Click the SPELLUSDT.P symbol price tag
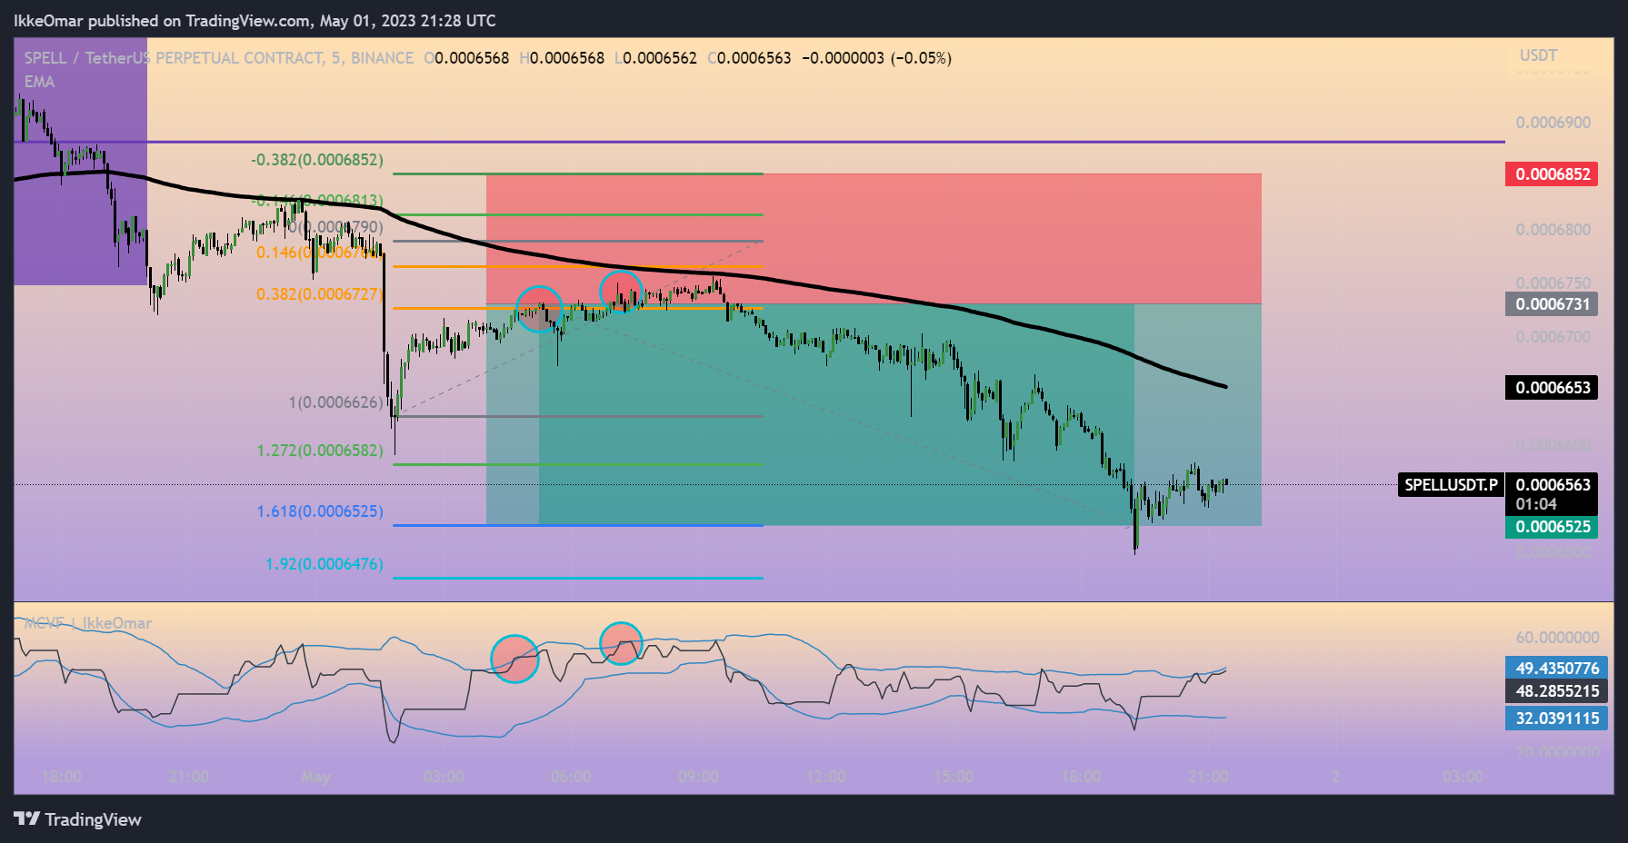The height and width of the screenshot is (843, 1628). (x=1451, y=484)
